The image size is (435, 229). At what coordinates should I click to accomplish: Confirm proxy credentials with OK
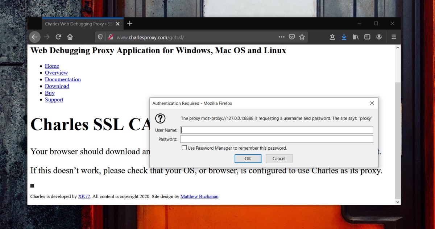248,158
